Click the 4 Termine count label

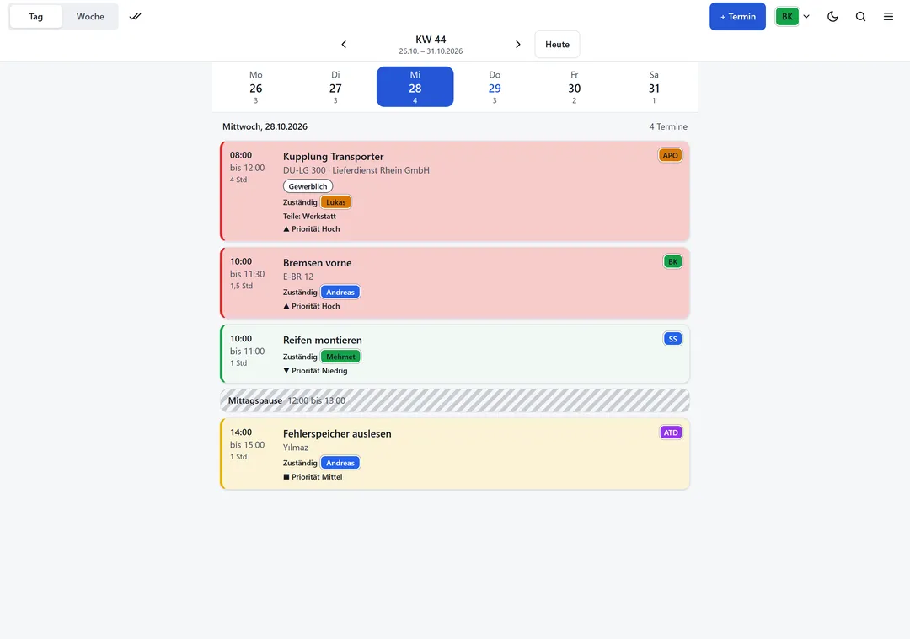(x=668, y=126)
